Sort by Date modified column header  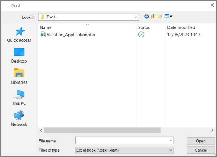181,27
